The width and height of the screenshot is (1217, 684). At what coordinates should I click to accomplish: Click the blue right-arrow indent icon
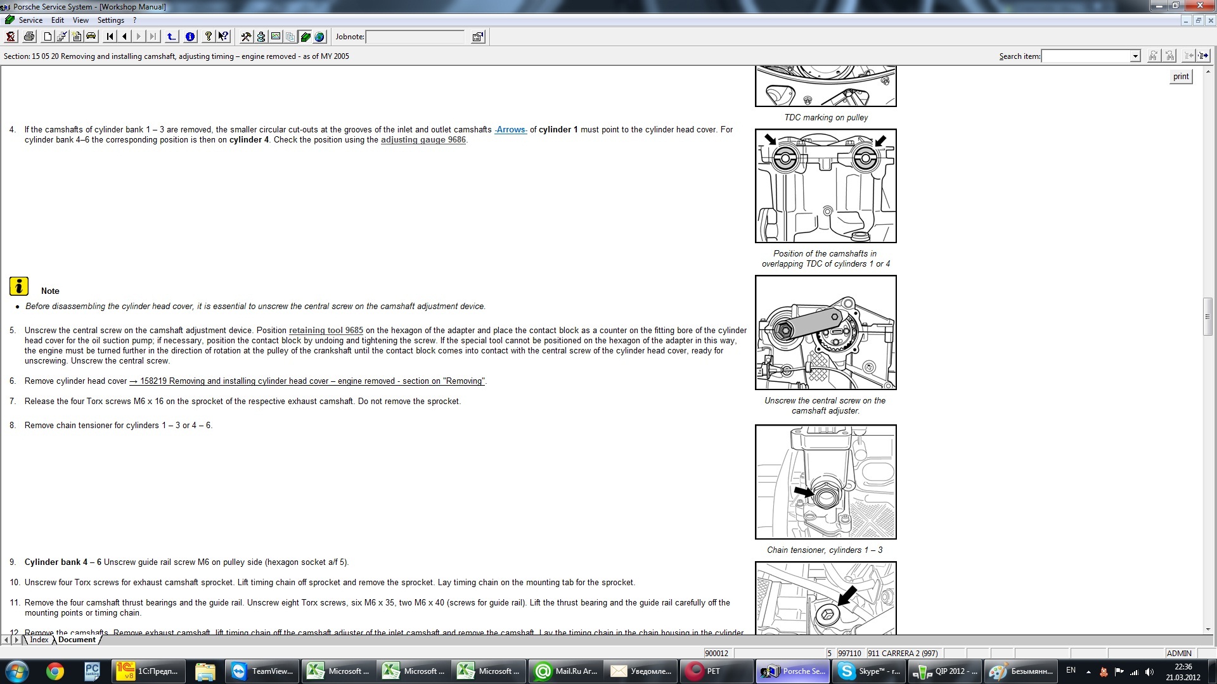[x=1203, y=56]
